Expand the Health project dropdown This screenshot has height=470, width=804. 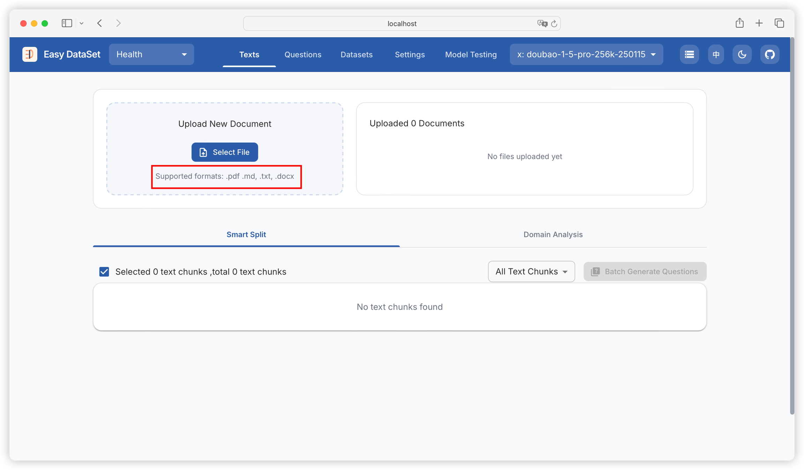pyautogui.click(x=151, y=54)
